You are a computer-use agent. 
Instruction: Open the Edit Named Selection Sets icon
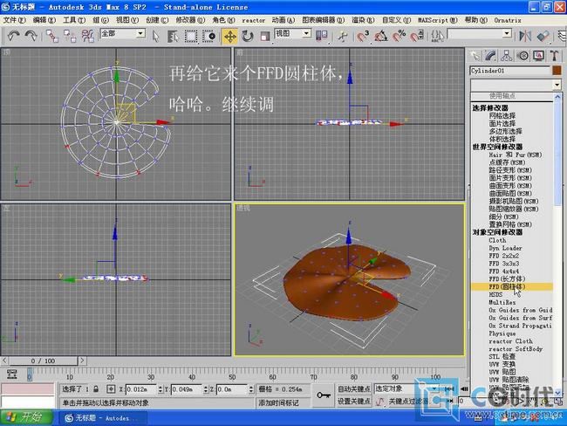438,36
